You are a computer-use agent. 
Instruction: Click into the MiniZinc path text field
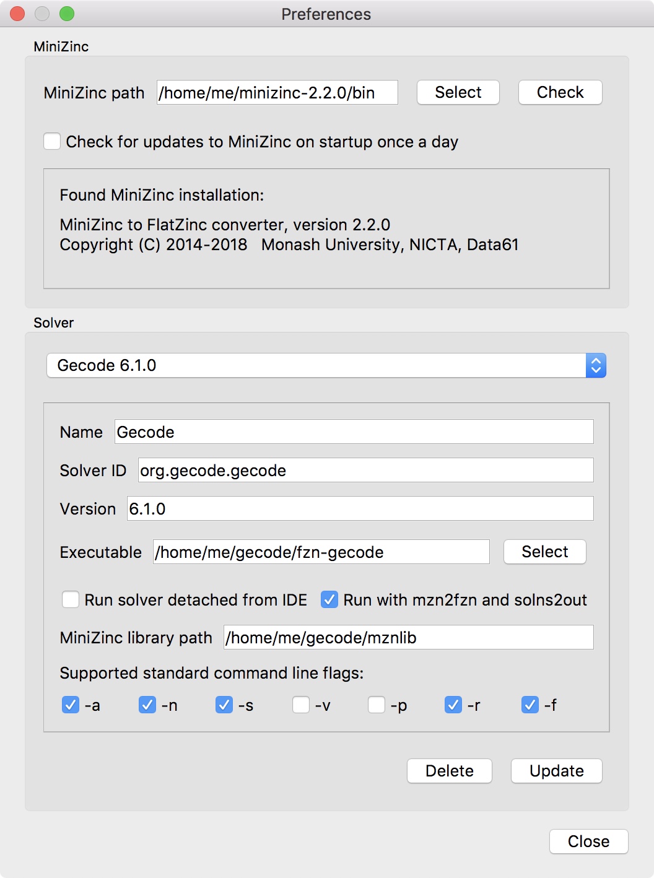point(277,92)
